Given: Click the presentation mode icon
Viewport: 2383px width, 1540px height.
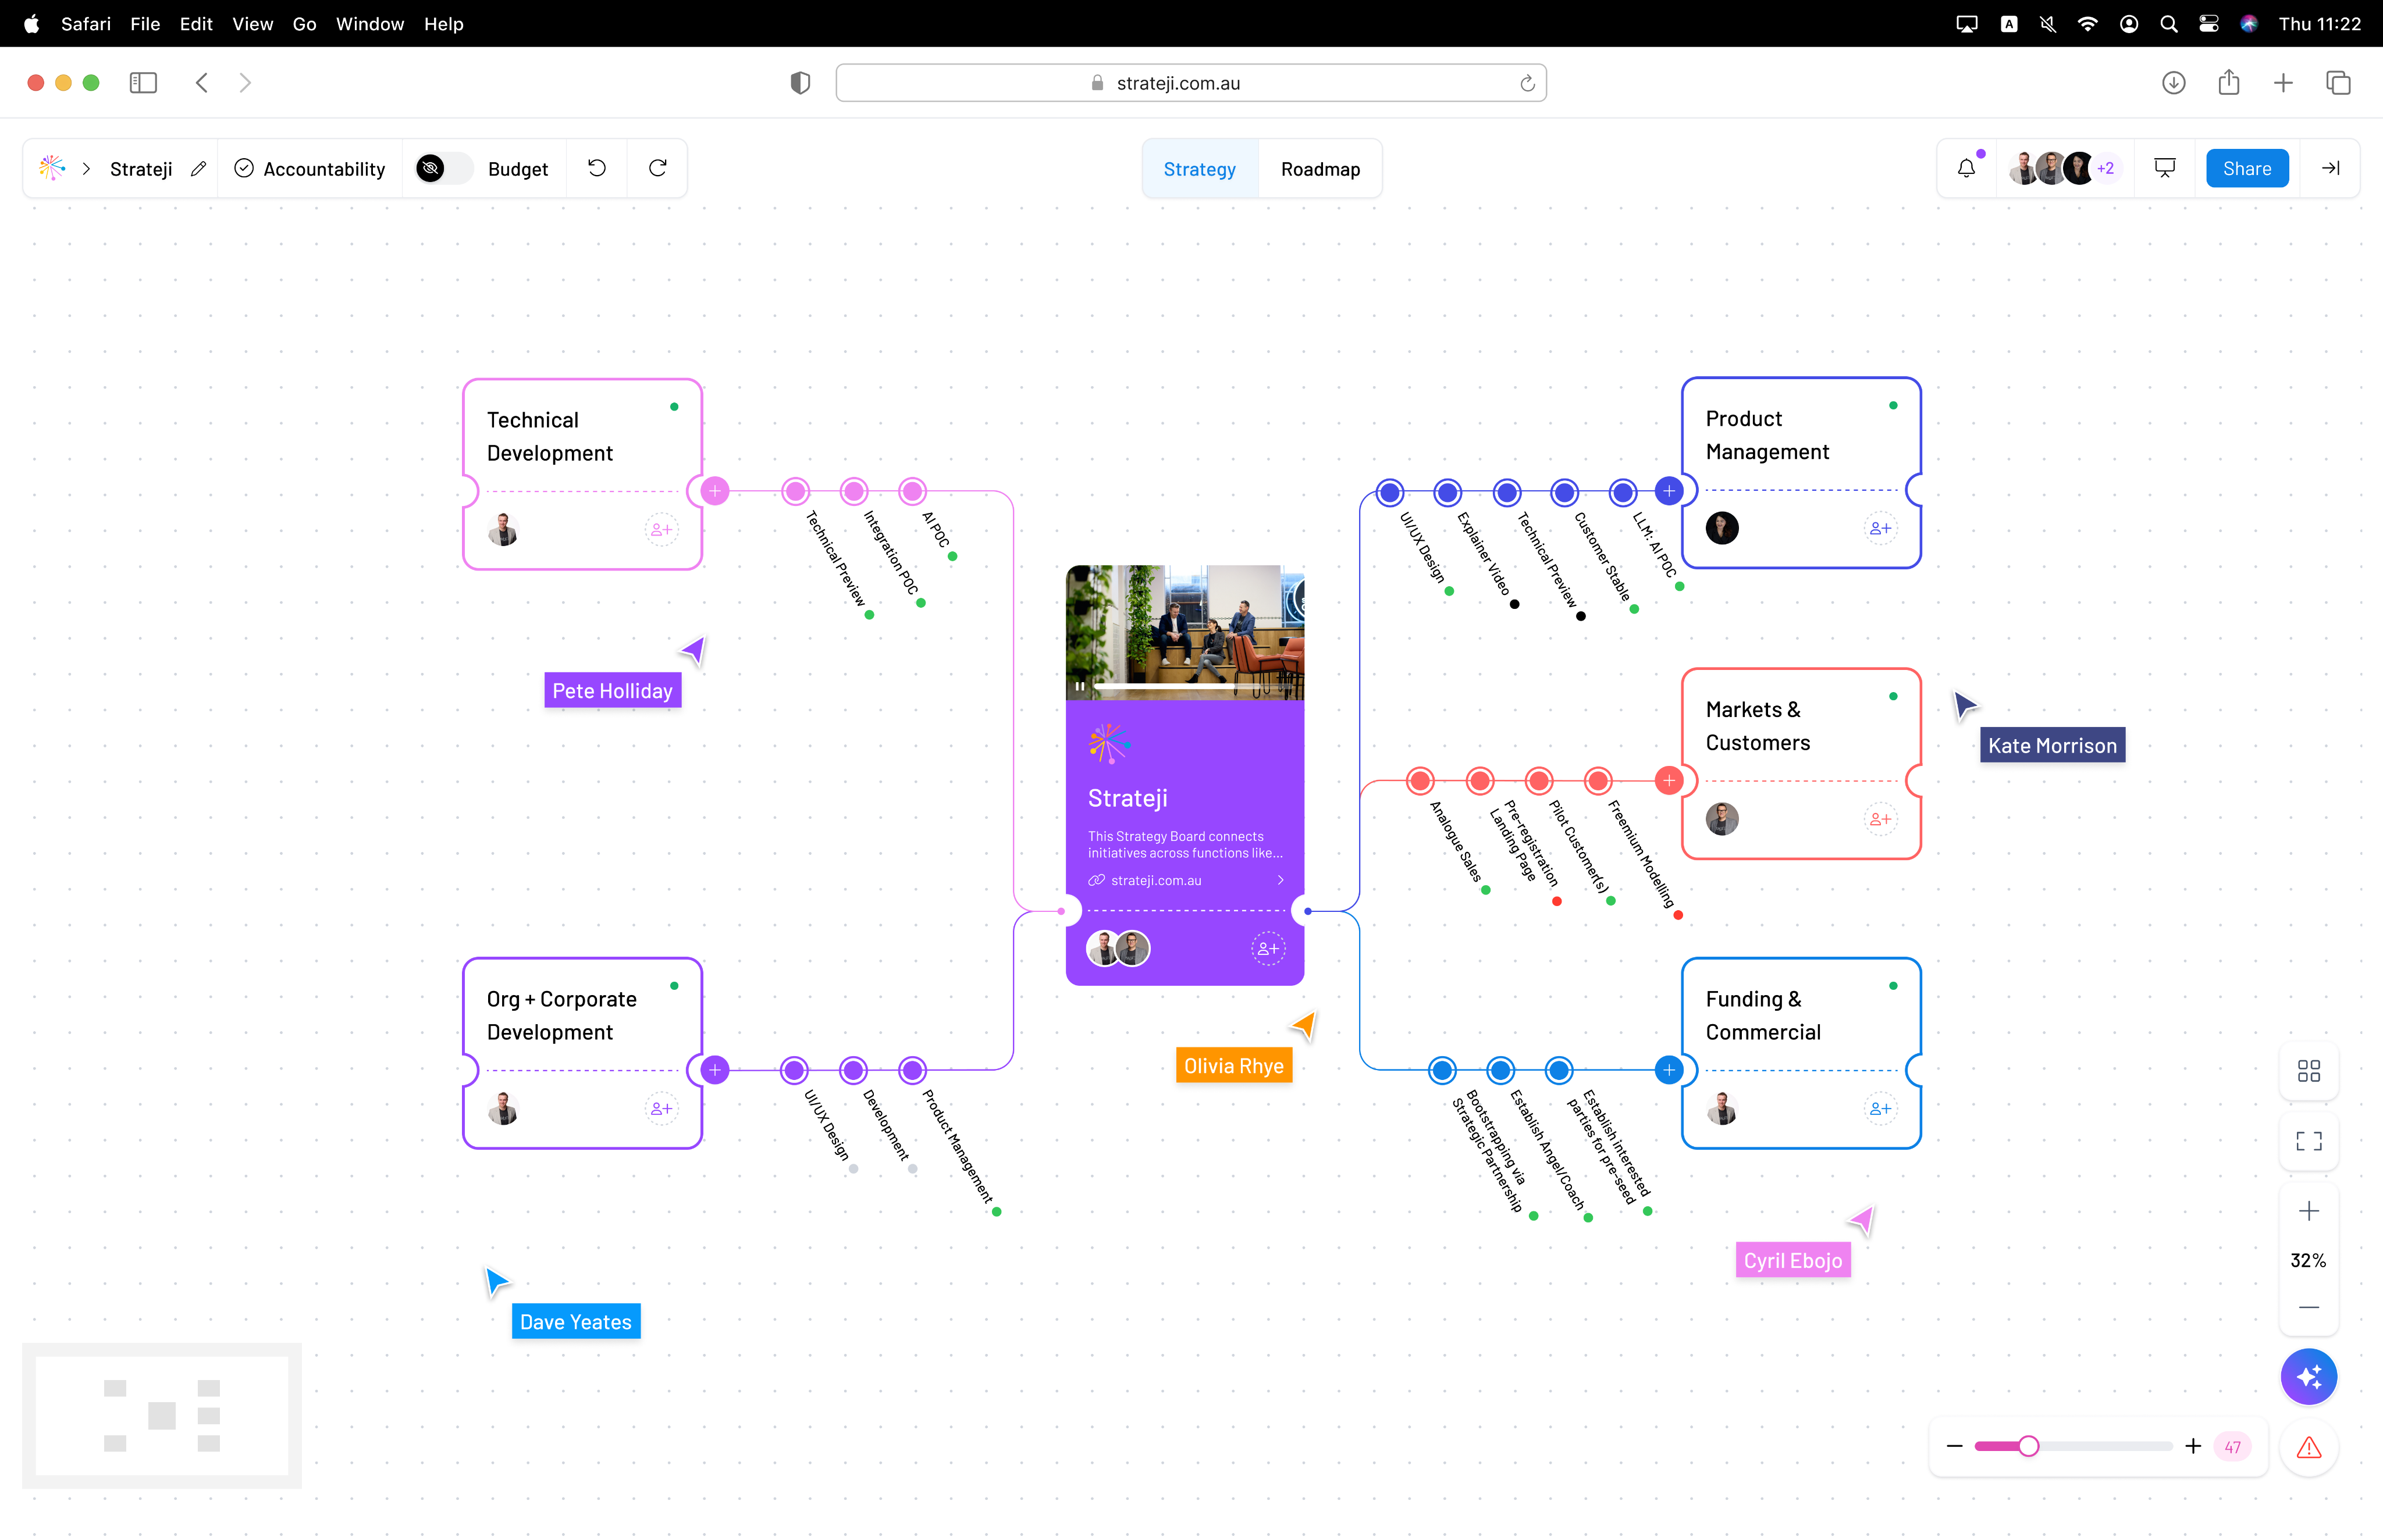Looking at the screenshot, I should point(2164,168).
